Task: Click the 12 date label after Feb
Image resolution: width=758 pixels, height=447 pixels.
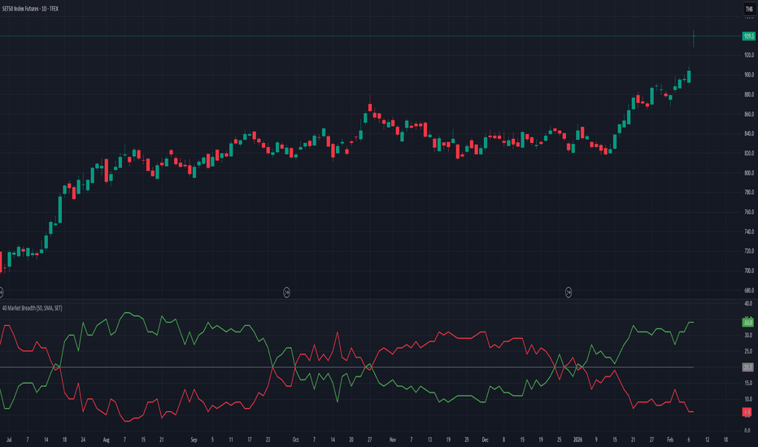Action: click(708, 440)
